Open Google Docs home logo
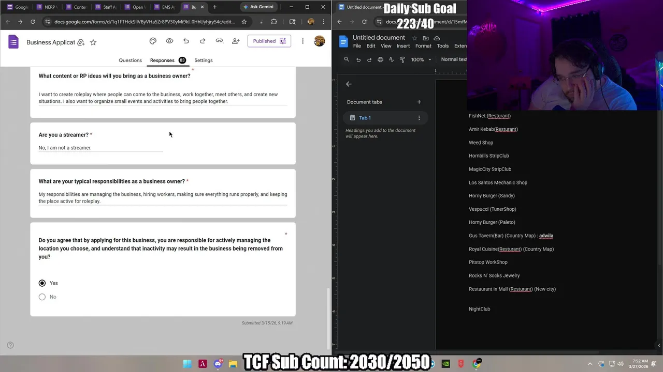The image size is (663, 372). click(x=343, y=41)
